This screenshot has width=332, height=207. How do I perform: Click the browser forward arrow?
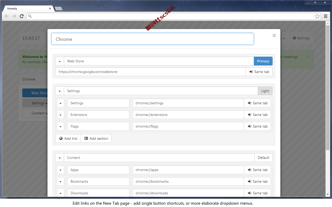click(14, 16)
